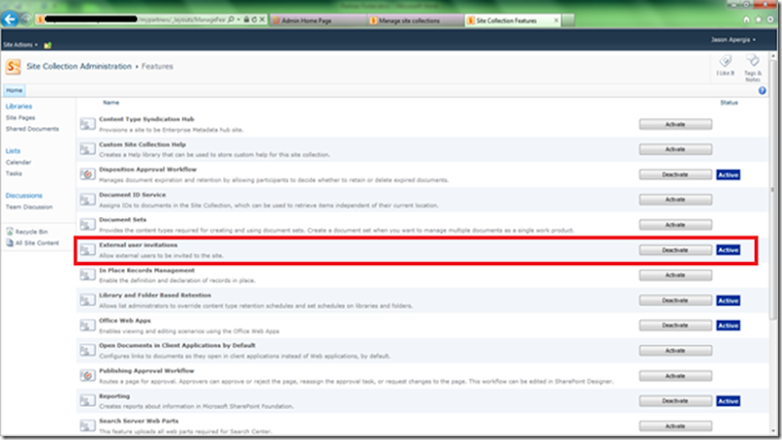Activate Open Documents in Client Applications
782x440 pixels.
tap(675, 351)
